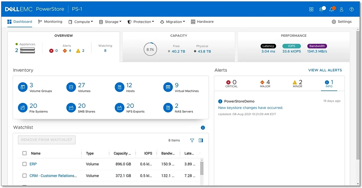Click the 3.04 ms latency value
Screen dimensions: 362x188
coord(268,51)
